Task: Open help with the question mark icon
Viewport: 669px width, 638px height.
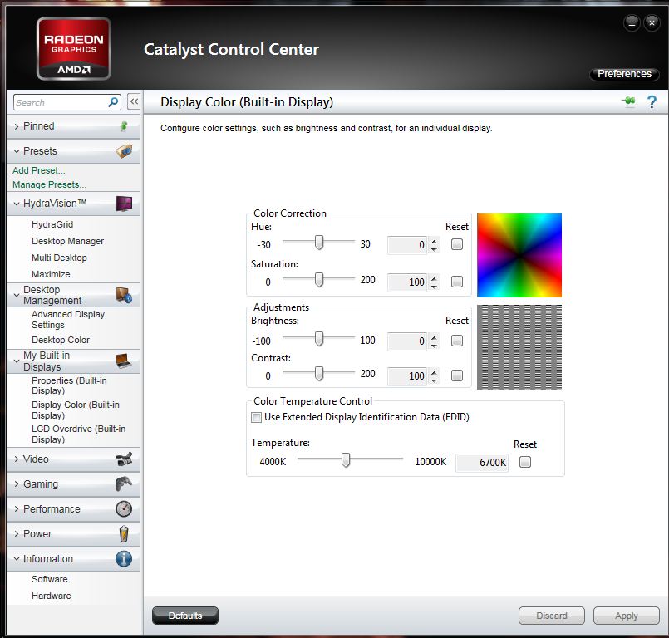Action: (652, 102)
